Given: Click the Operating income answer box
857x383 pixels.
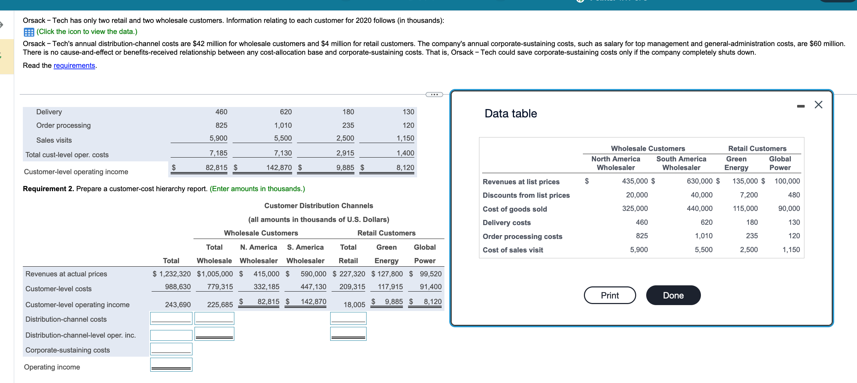Looking at the screenshot, I should [x=171, y=364].
